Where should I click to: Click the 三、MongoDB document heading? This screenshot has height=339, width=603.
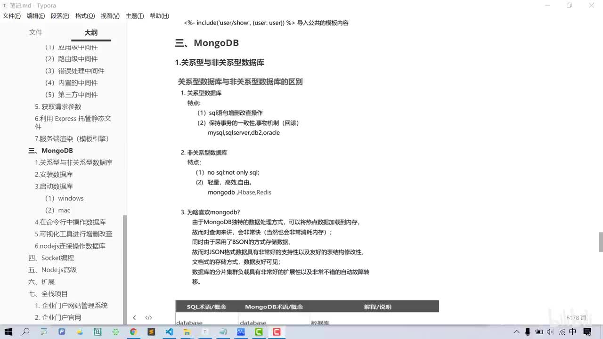(x=207, y=43)
